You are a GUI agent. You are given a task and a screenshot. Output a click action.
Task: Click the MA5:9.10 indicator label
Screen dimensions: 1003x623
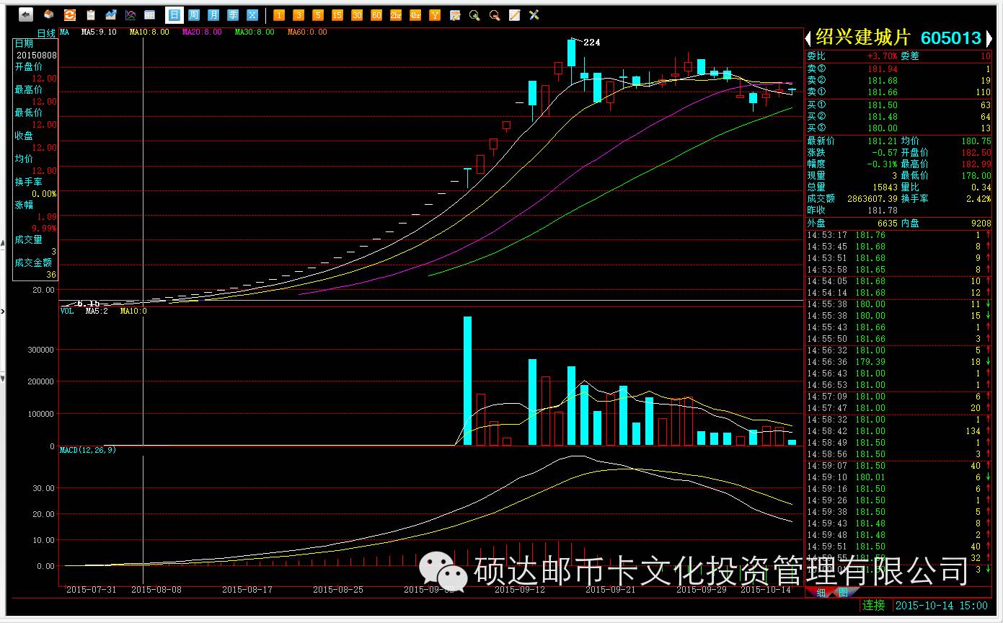click(x=99, y=32)
